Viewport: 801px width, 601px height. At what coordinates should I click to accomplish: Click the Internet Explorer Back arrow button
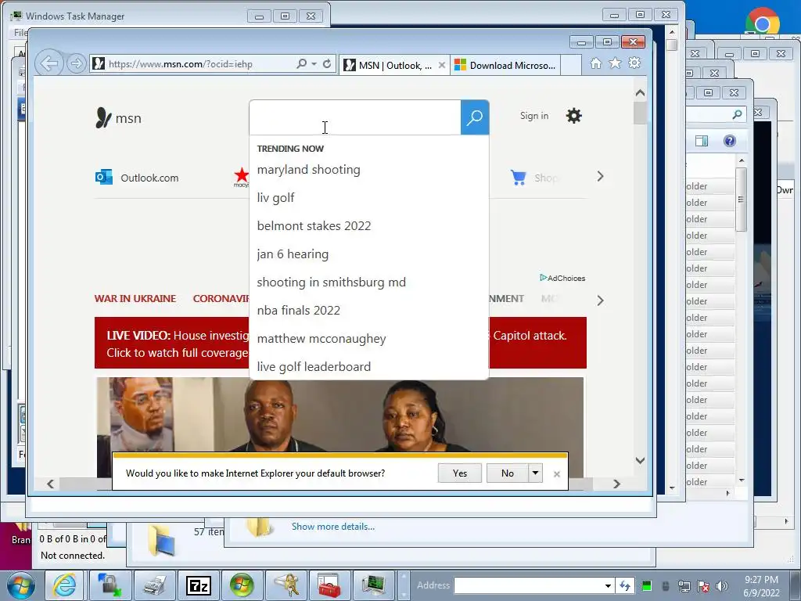tap(49, 64)
